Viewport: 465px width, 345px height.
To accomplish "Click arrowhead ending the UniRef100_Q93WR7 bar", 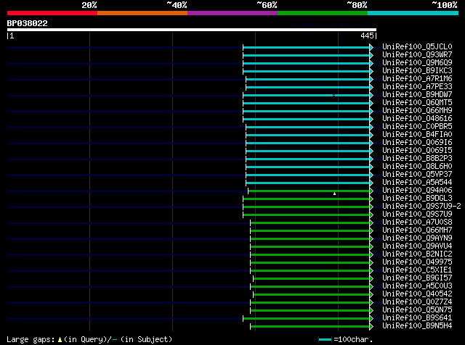I will (x=371, y=55).
